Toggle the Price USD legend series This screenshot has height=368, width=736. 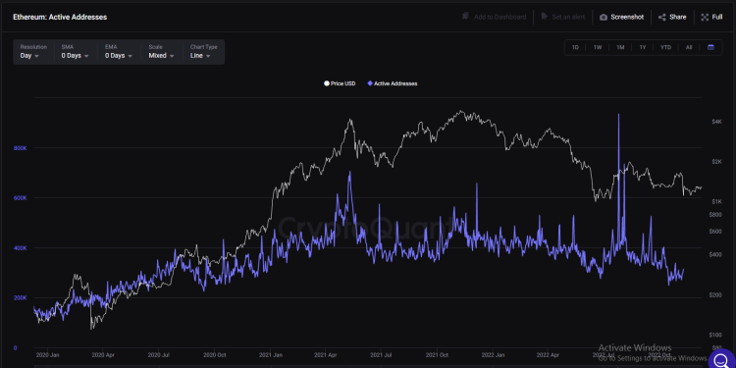pyautogui.click(x=340, y=83)
